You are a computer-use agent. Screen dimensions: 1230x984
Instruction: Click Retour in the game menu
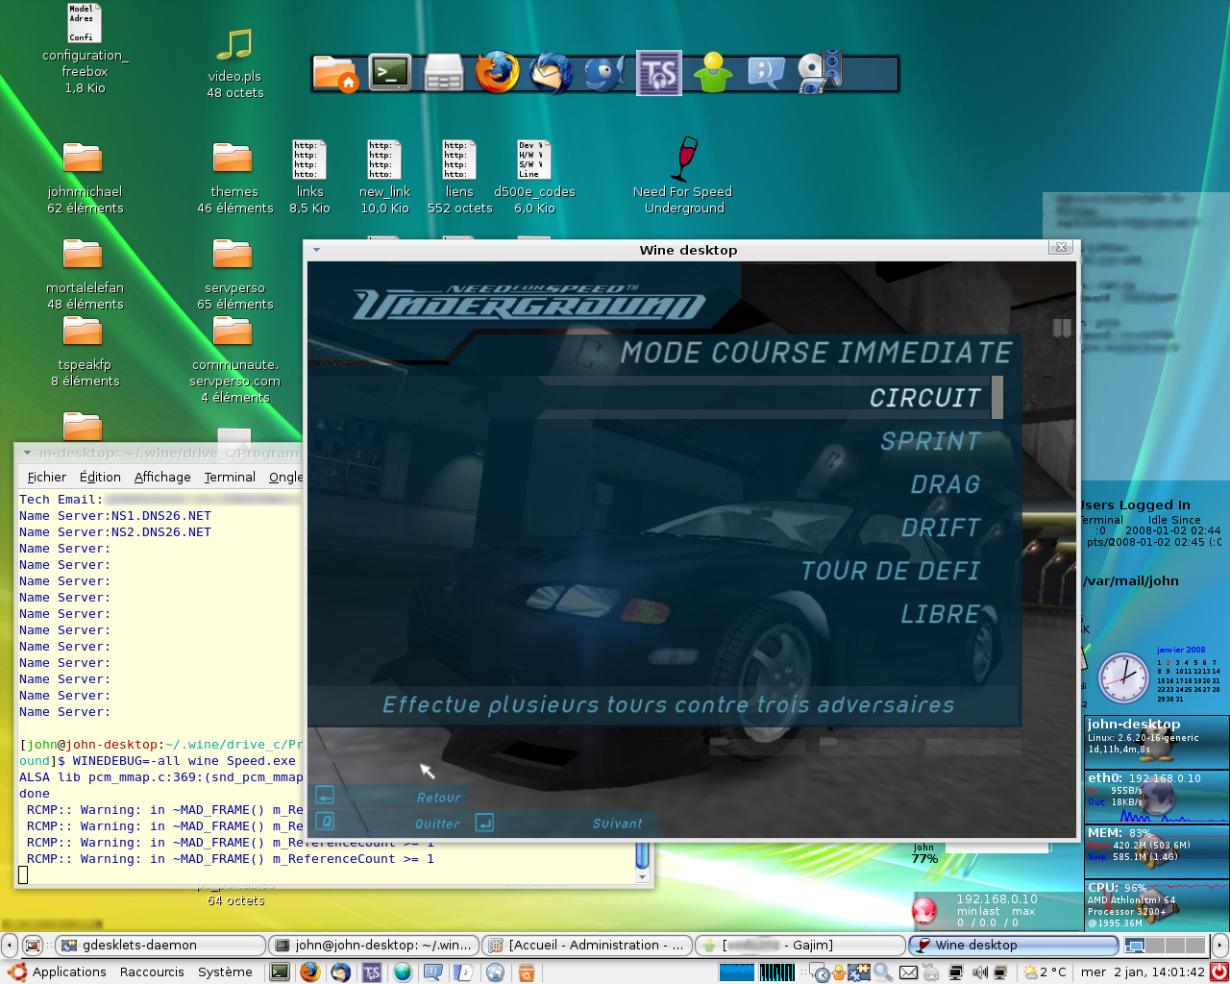(x=439, y=798)
